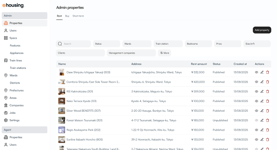This screenshot has width=277, height=150.
Task: Delete the Neko Terrace Kyodo (101) property
Action: point(267,101)
